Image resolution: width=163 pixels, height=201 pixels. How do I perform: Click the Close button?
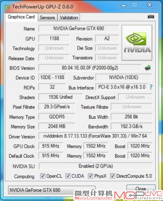[141, 188]
